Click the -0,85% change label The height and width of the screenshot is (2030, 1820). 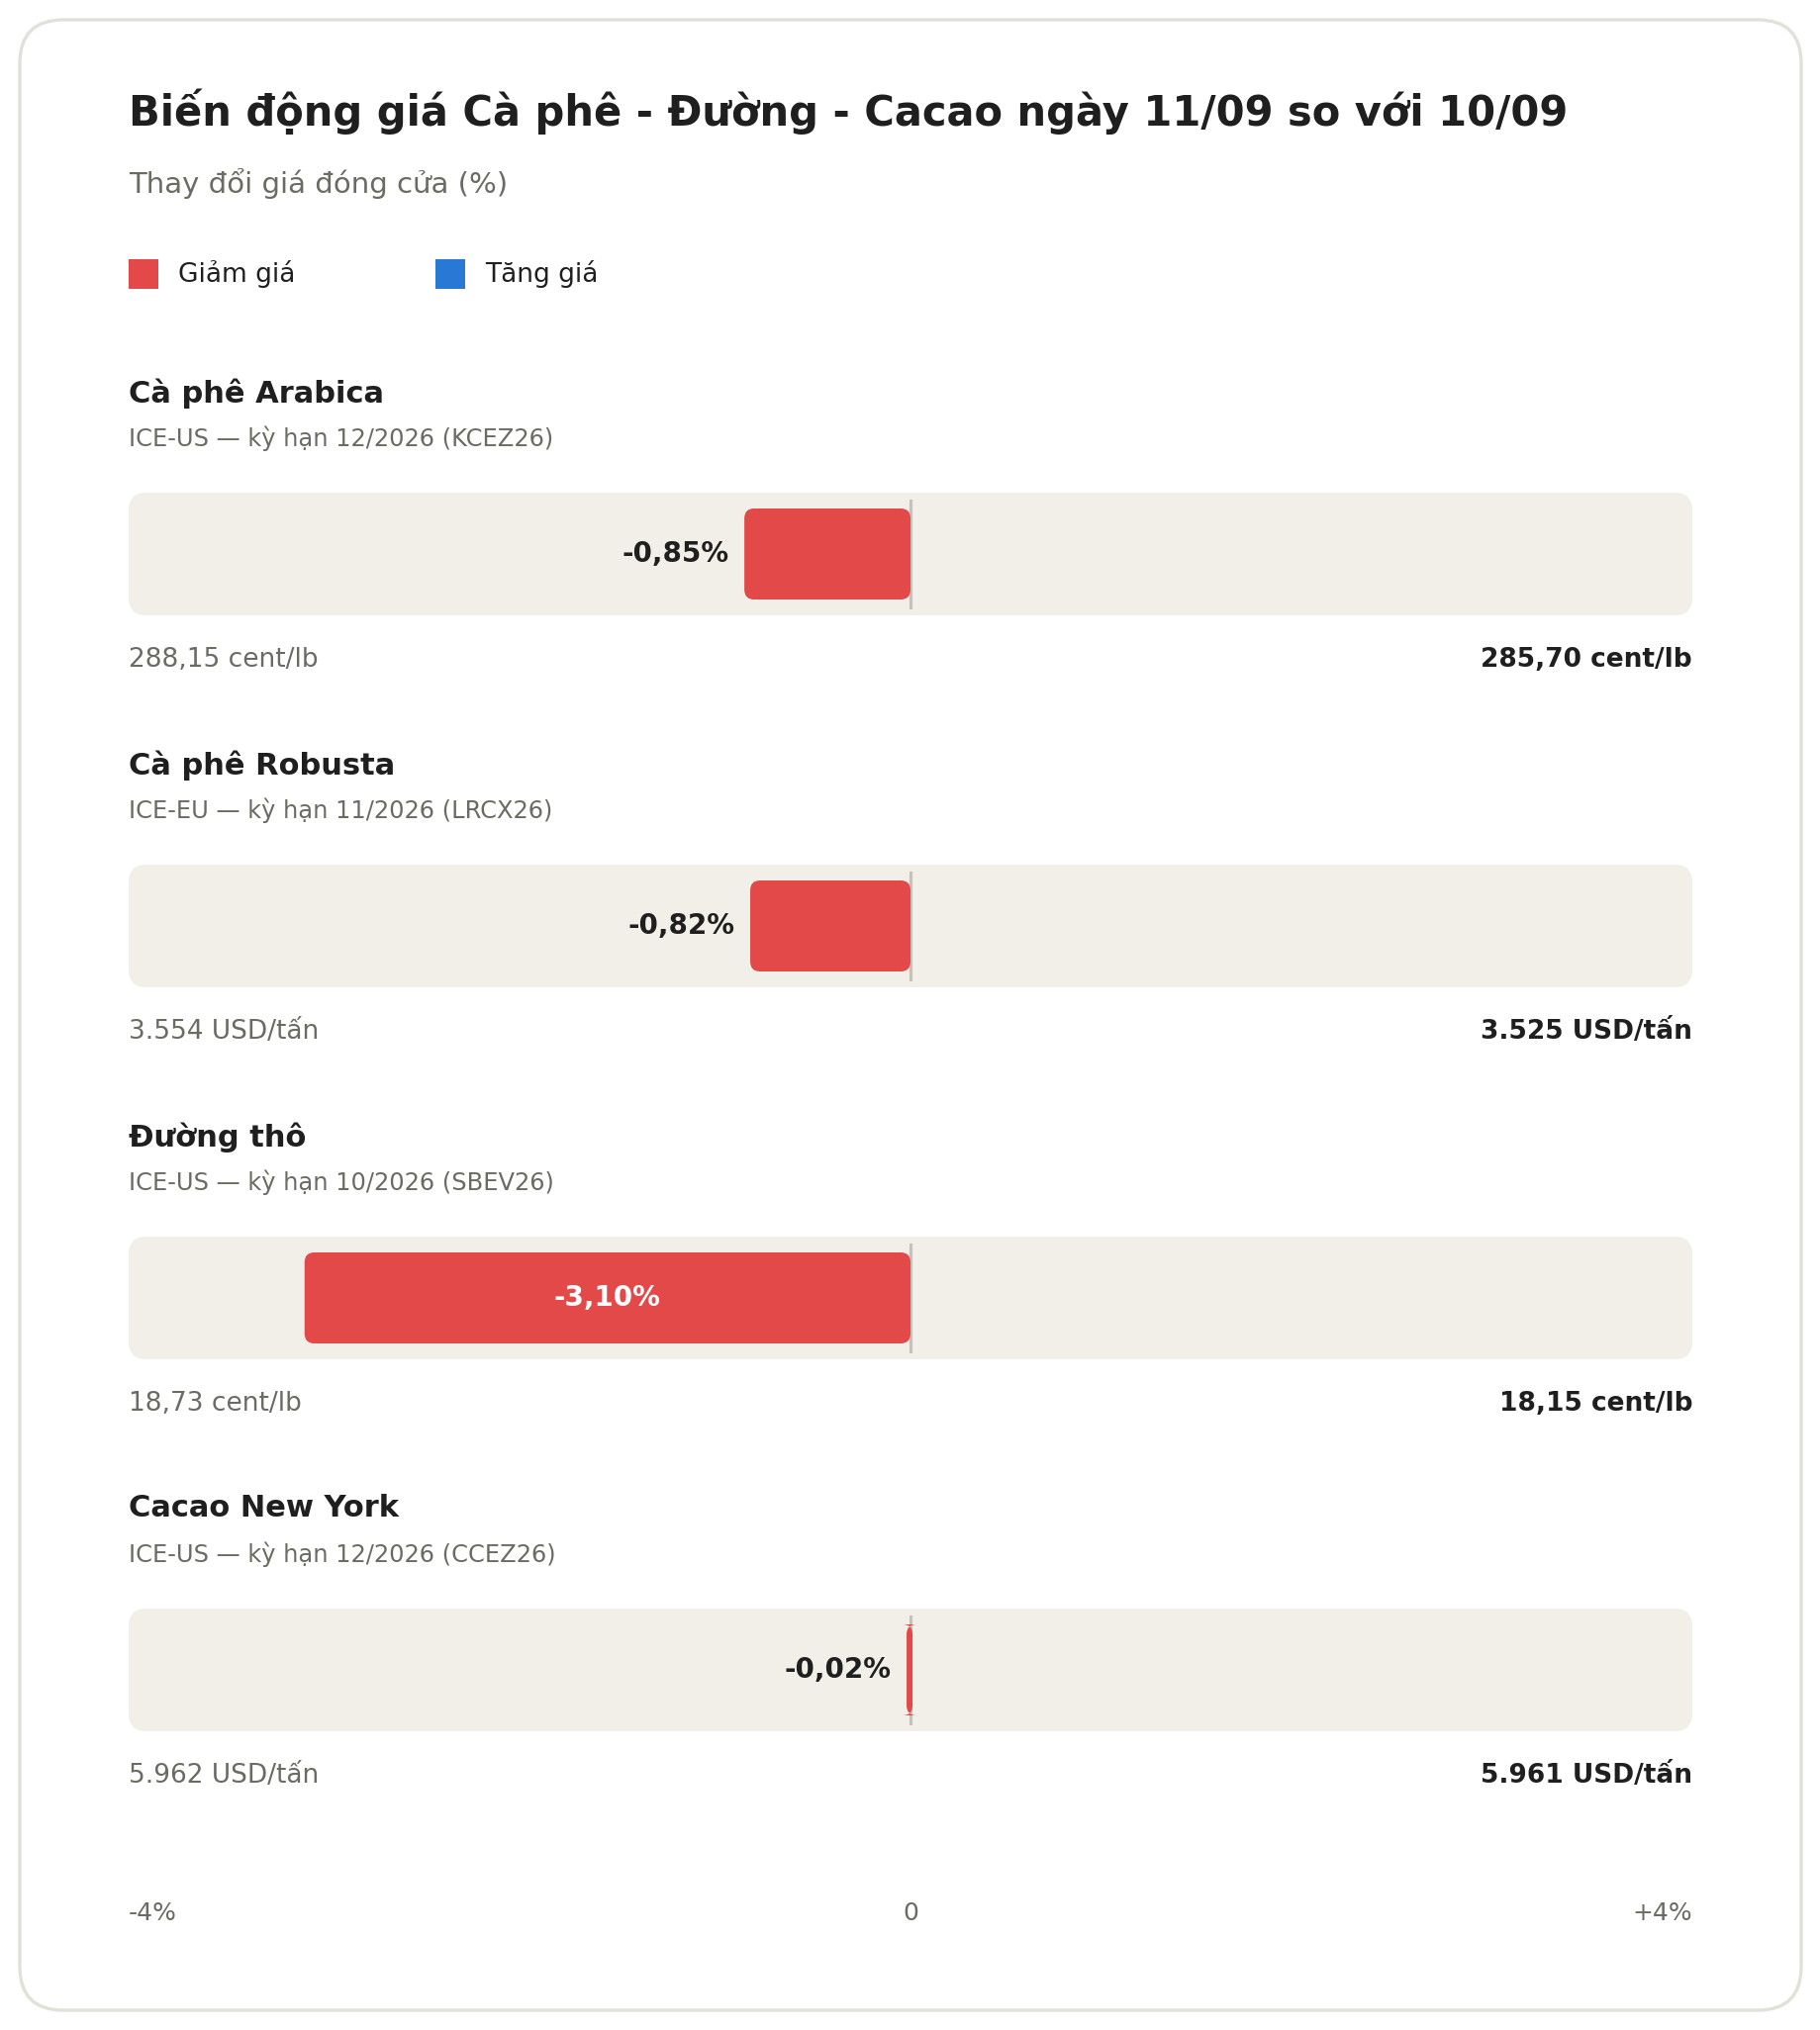coord(675,554)
